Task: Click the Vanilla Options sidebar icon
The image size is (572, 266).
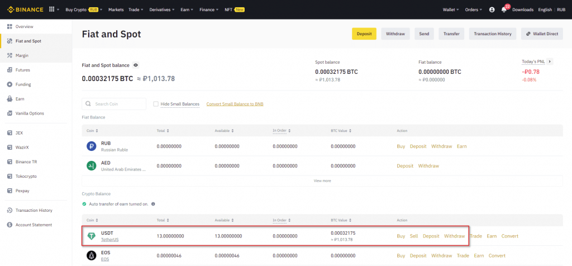Action: coord(10,113)
